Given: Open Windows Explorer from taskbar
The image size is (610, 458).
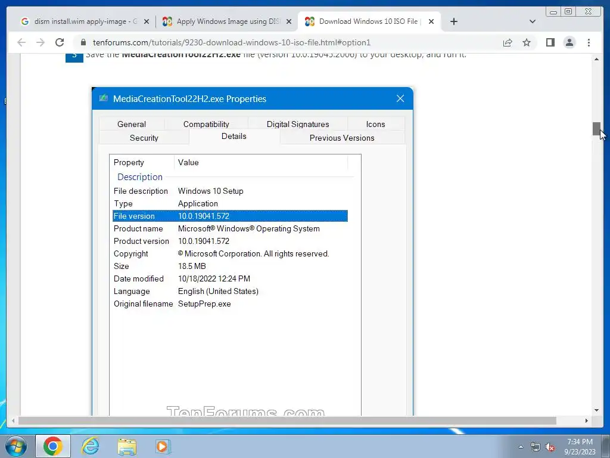Looking at the screenshot, I should point(127,447).
